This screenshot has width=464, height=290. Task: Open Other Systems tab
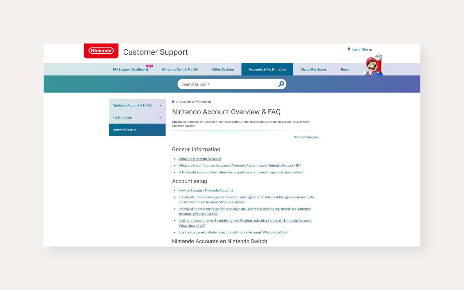[223, 69]
